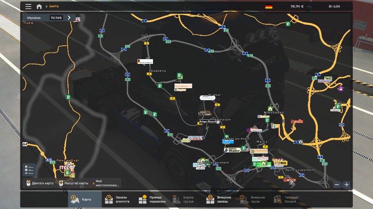Click the Pizza Meister company marker
Image resolution: width=373 pixels, height=209 pixels.
tap(183, 86)
